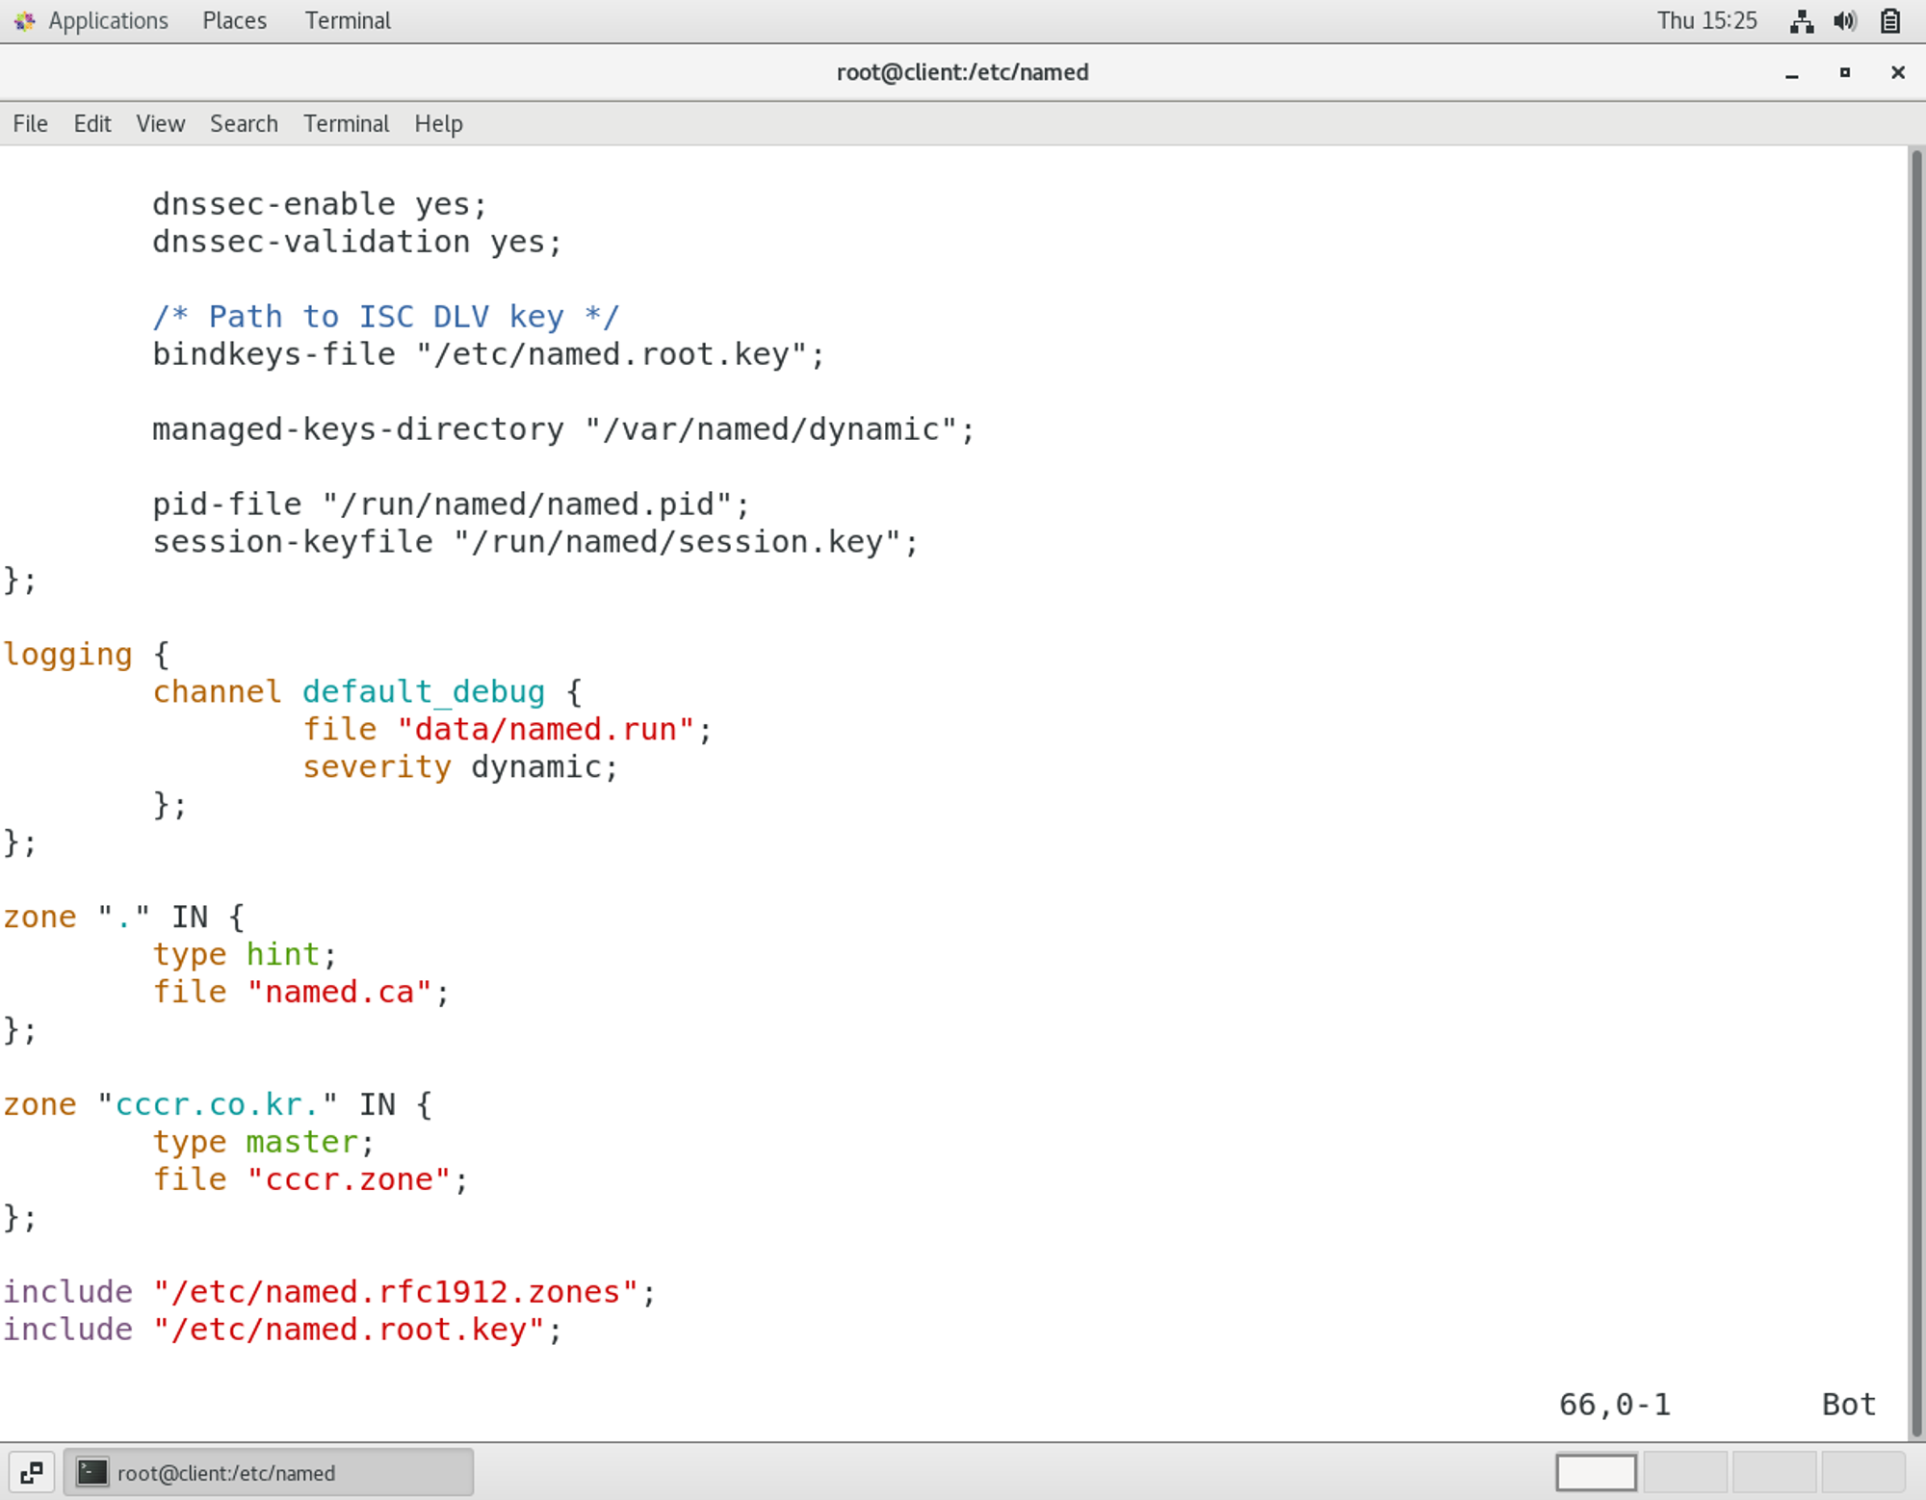1926x1500 pixels.
Task: Click the terminal icon in taskbar entry
Action: click(x=92, y=1472)
